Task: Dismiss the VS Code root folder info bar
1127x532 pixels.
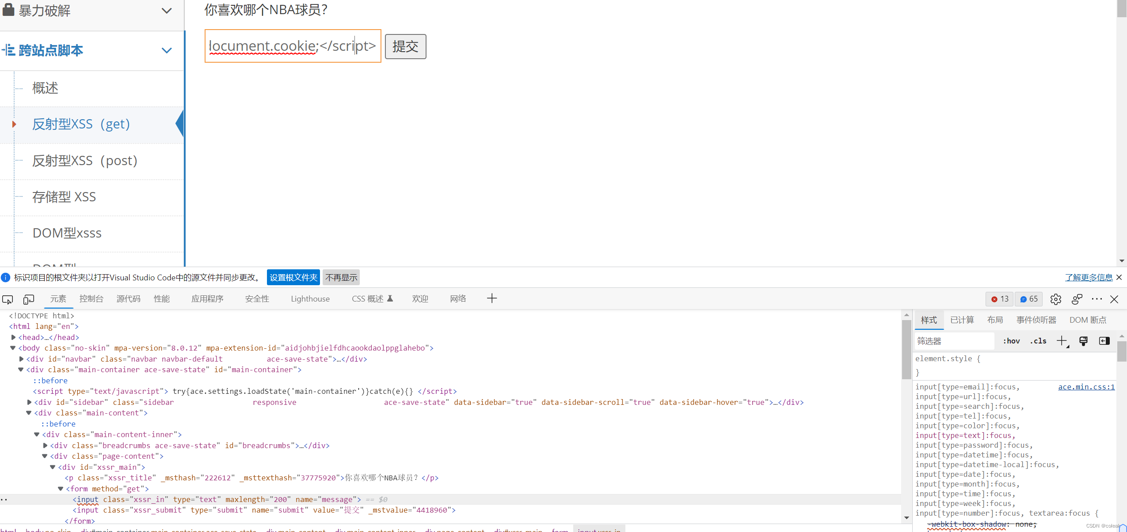Action: click(1119, 277)
